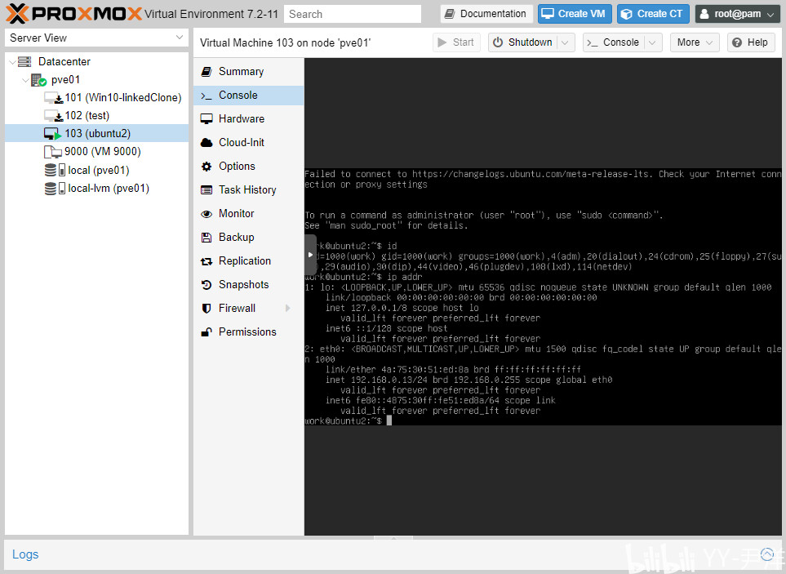Click the Snapshots history icon
This screenshot has width=786, height=574.
(x=206, y=285)
